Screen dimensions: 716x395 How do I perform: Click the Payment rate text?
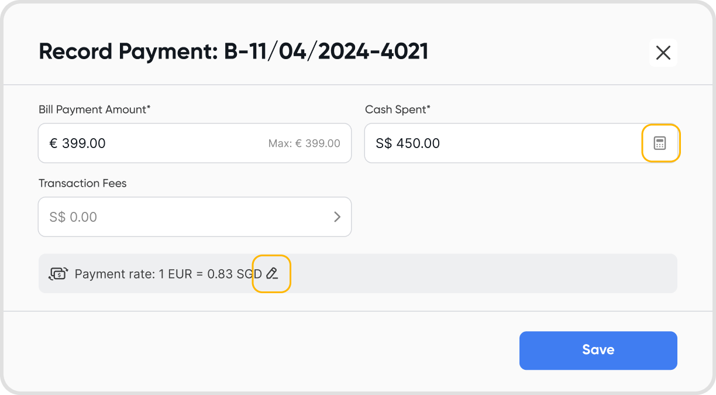tap(168, 273)
